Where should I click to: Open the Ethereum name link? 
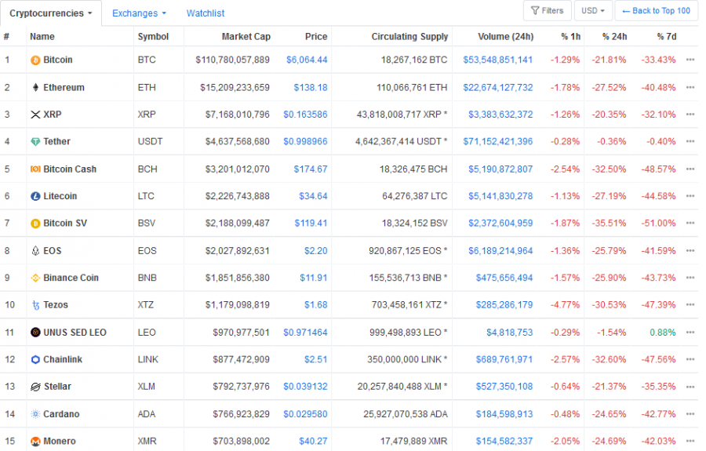tap(64, 88)
